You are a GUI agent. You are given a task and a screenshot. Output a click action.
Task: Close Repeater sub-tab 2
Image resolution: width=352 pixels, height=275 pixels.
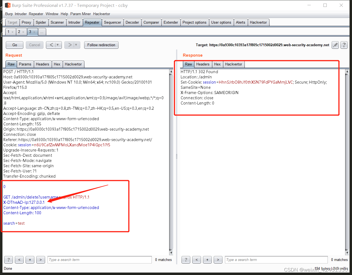[x=23, y=32]
